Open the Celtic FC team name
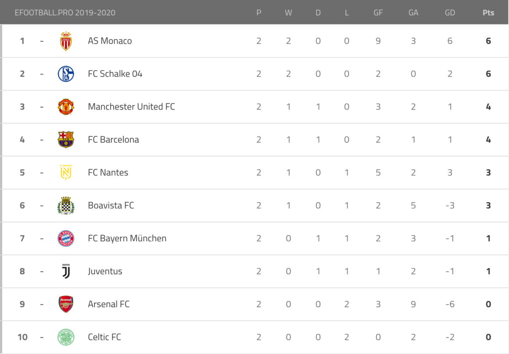509x354 pixels. [104, 337]
